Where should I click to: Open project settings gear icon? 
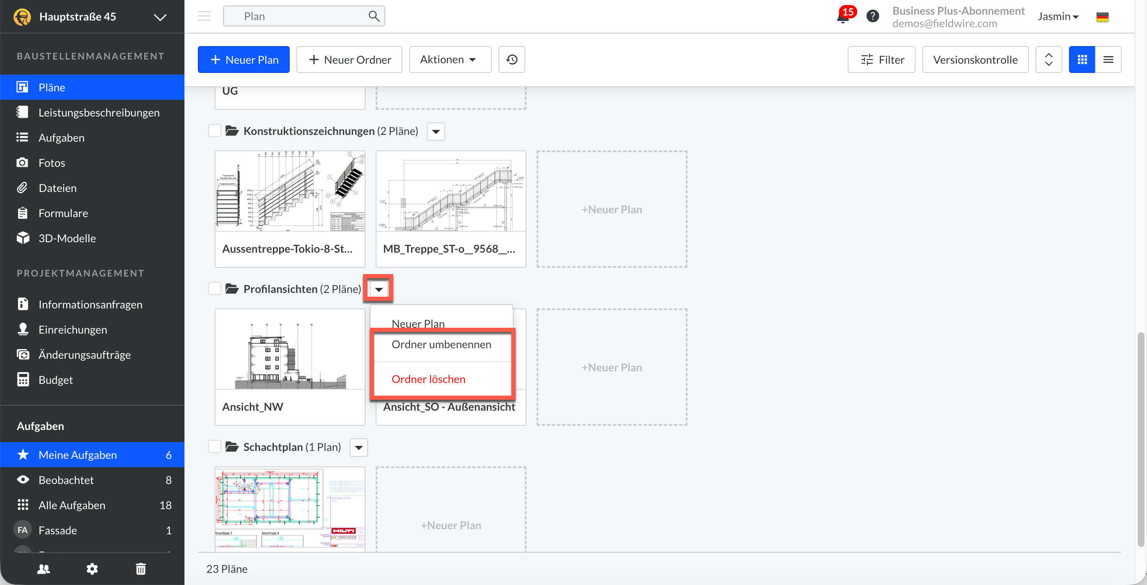92,569
